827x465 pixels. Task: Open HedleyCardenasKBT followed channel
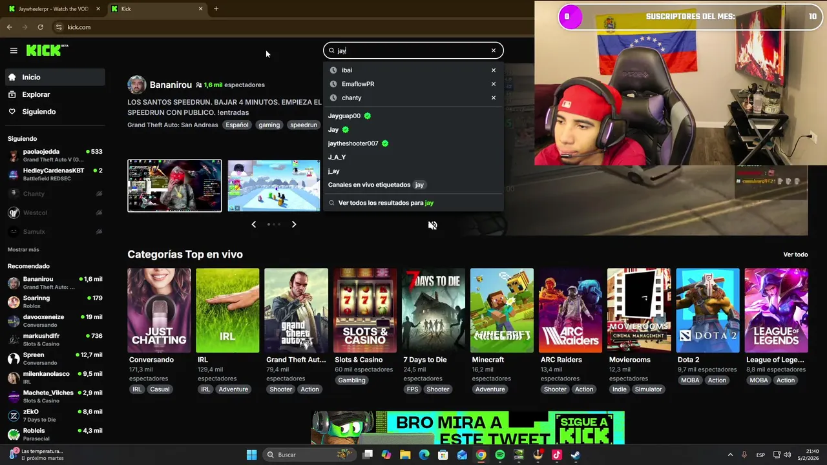(56, 174)
